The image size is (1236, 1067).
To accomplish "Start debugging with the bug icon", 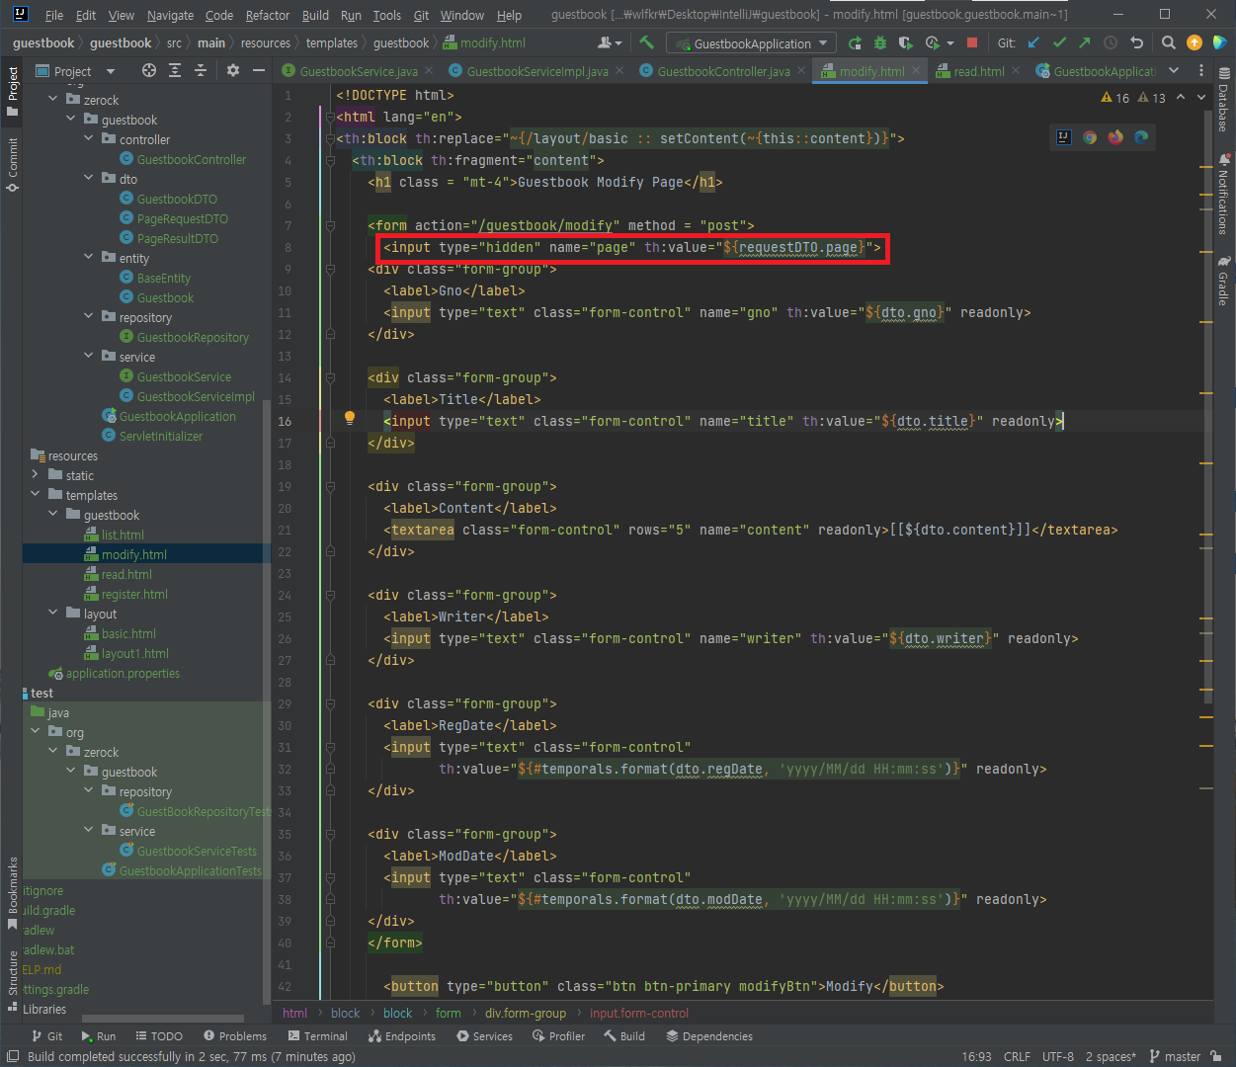I will pos(880,42).
